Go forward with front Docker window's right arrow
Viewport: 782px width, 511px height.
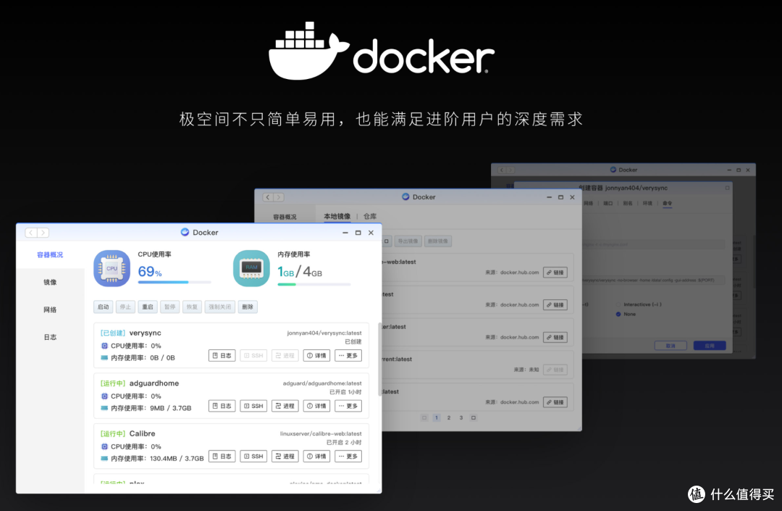[x=43, y=233]
